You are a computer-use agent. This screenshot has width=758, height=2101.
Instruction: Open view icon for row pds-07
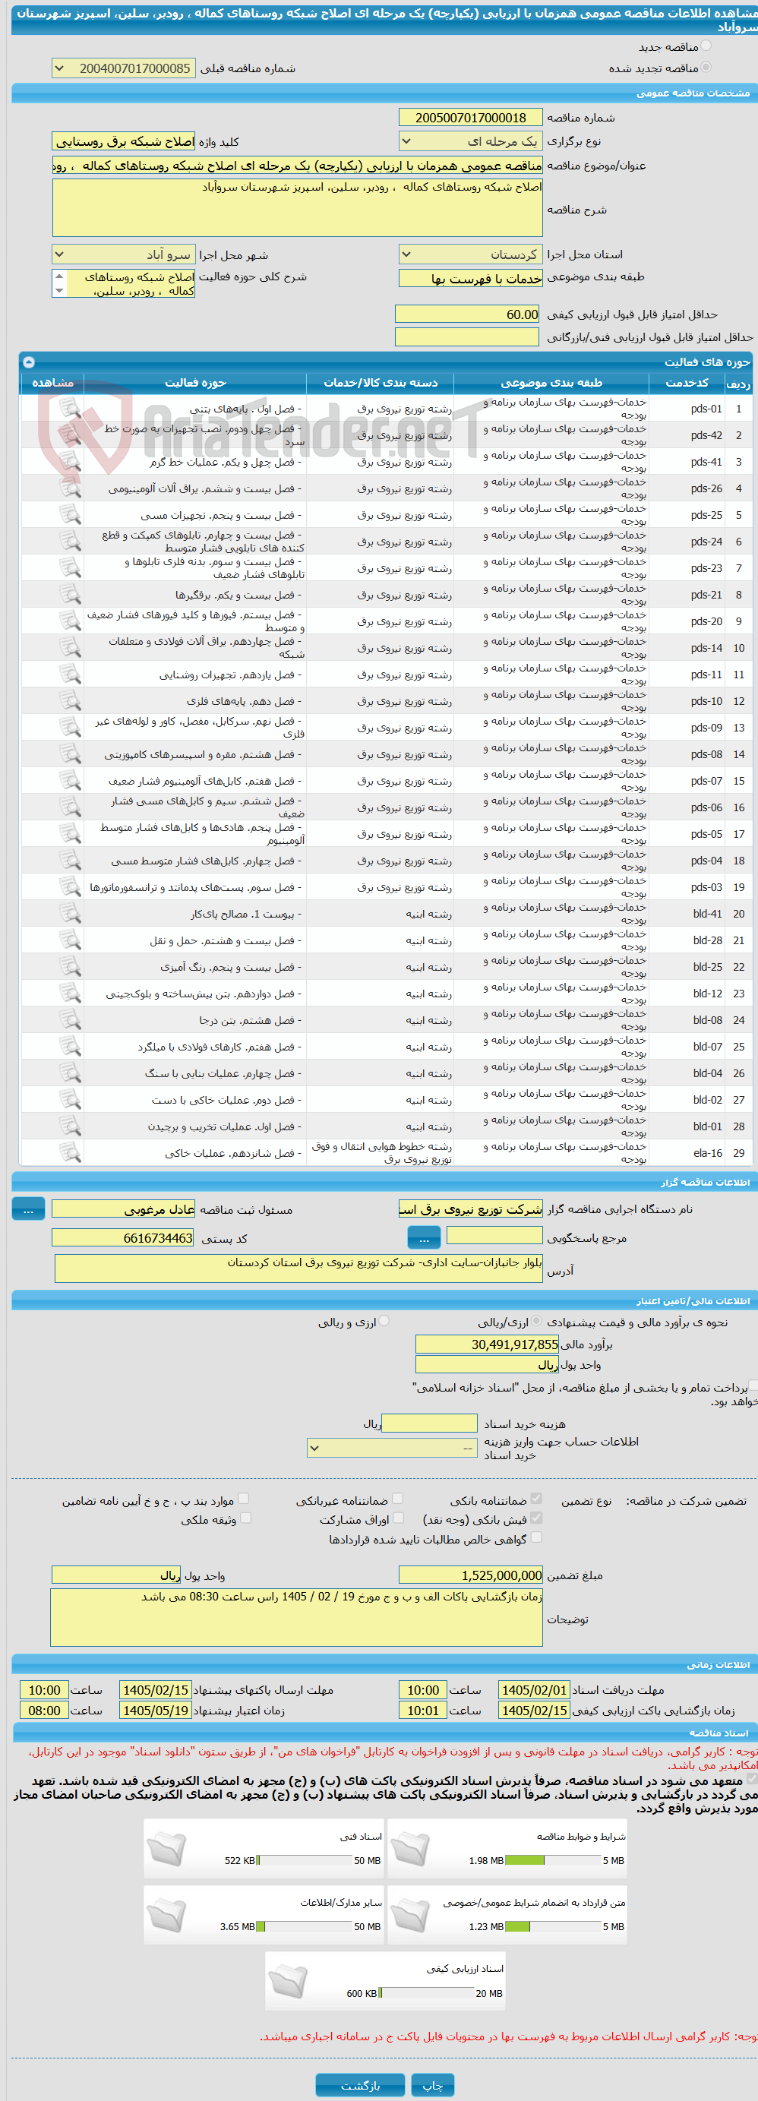pos(70,781)
